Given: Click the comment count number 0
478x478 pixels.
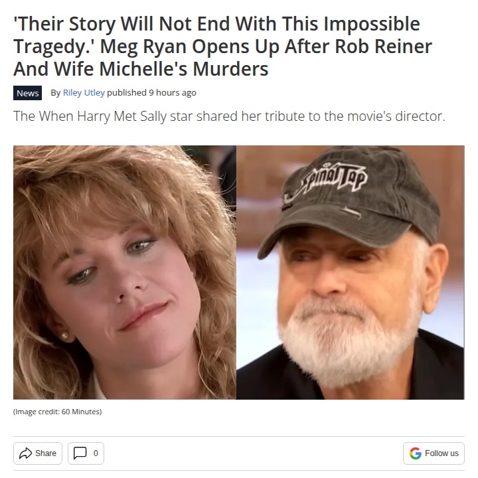Looking at the screenshot, I should 96,453.
